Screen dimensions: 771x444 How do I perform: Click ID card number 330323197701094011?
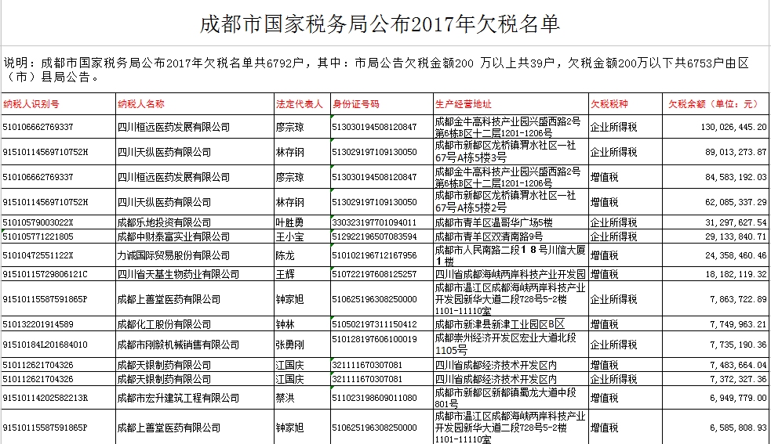click(x=374, y=222)
